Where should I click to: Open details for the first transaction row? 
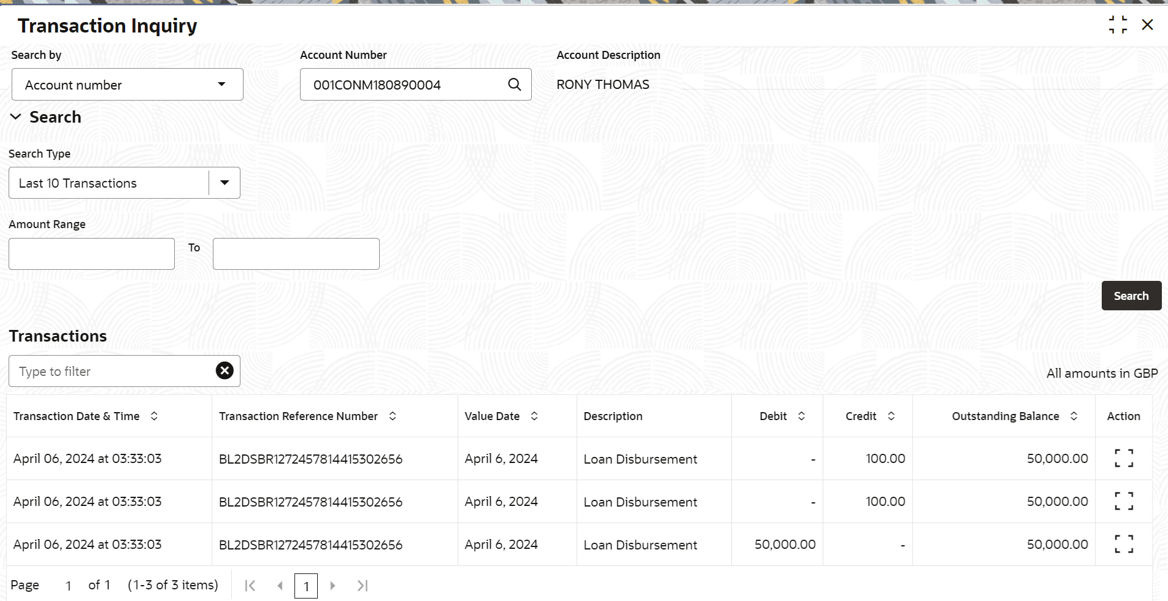coord(1124,458)
